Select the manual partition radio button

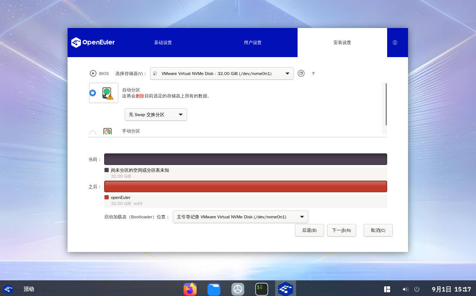tap(93, 133)
